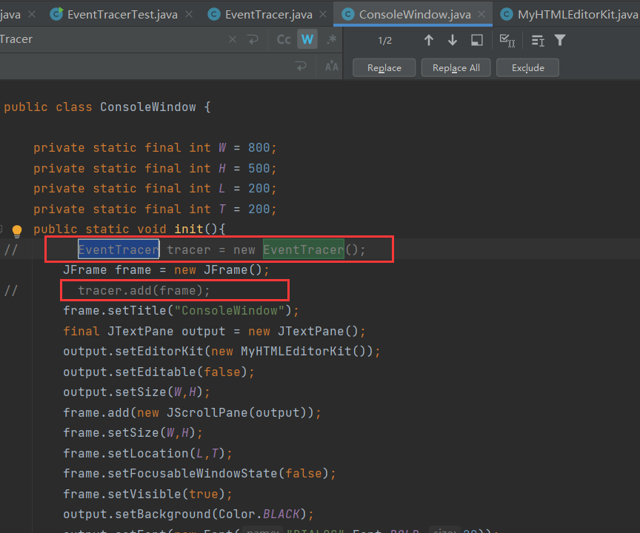The height and width of the screenshot is (533, 640).
Task: Click the Replace All button
Action: coord(456,67)
